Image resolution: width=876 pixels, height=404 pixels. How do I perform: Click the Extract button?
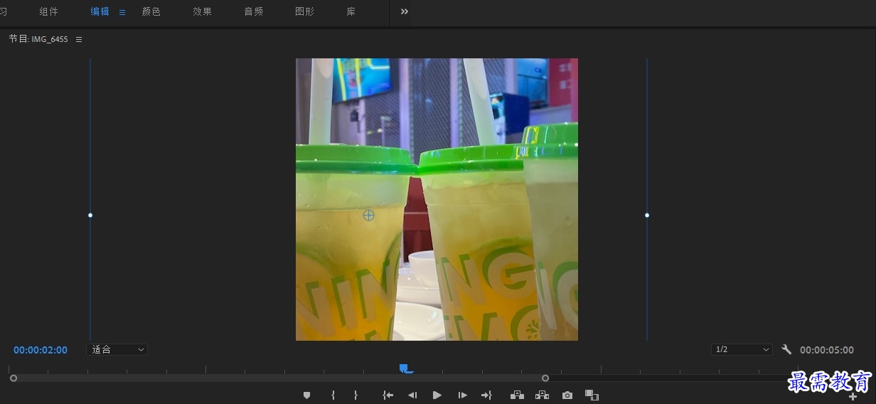(542, 395)
